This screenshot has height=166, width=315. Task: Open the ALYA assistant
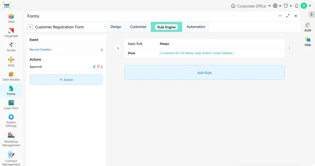(x=307, y=27)
